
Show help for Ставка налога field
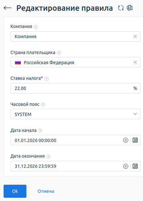pyautogui.click(x=47, y=79)
